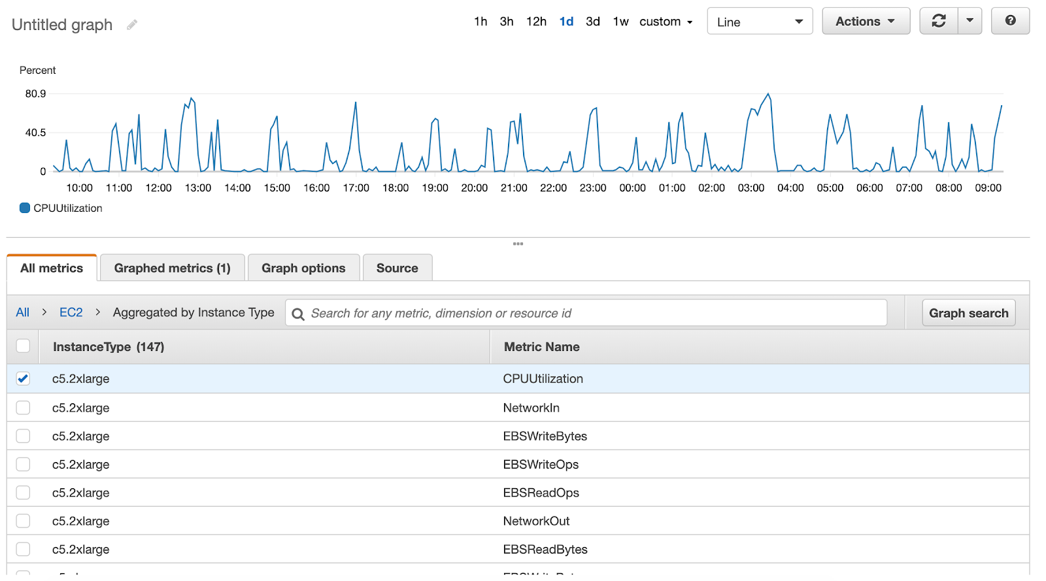Check the c5.2xlarge NetworkIn checkbox
This screenshot has width=1046, height=581.
[23, 408]
